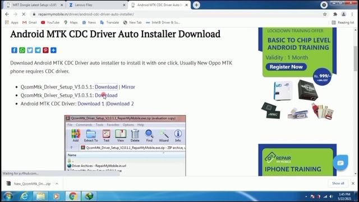
Task: Launch Internet Explorer from taskbar
Action: click(24, 196)
